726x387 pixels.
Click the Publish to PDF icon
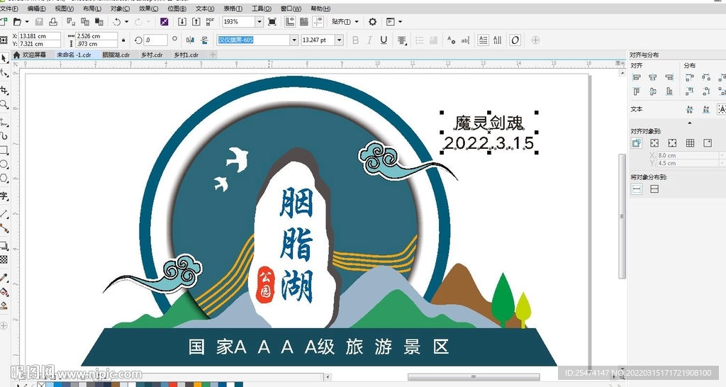click(210, 22)
